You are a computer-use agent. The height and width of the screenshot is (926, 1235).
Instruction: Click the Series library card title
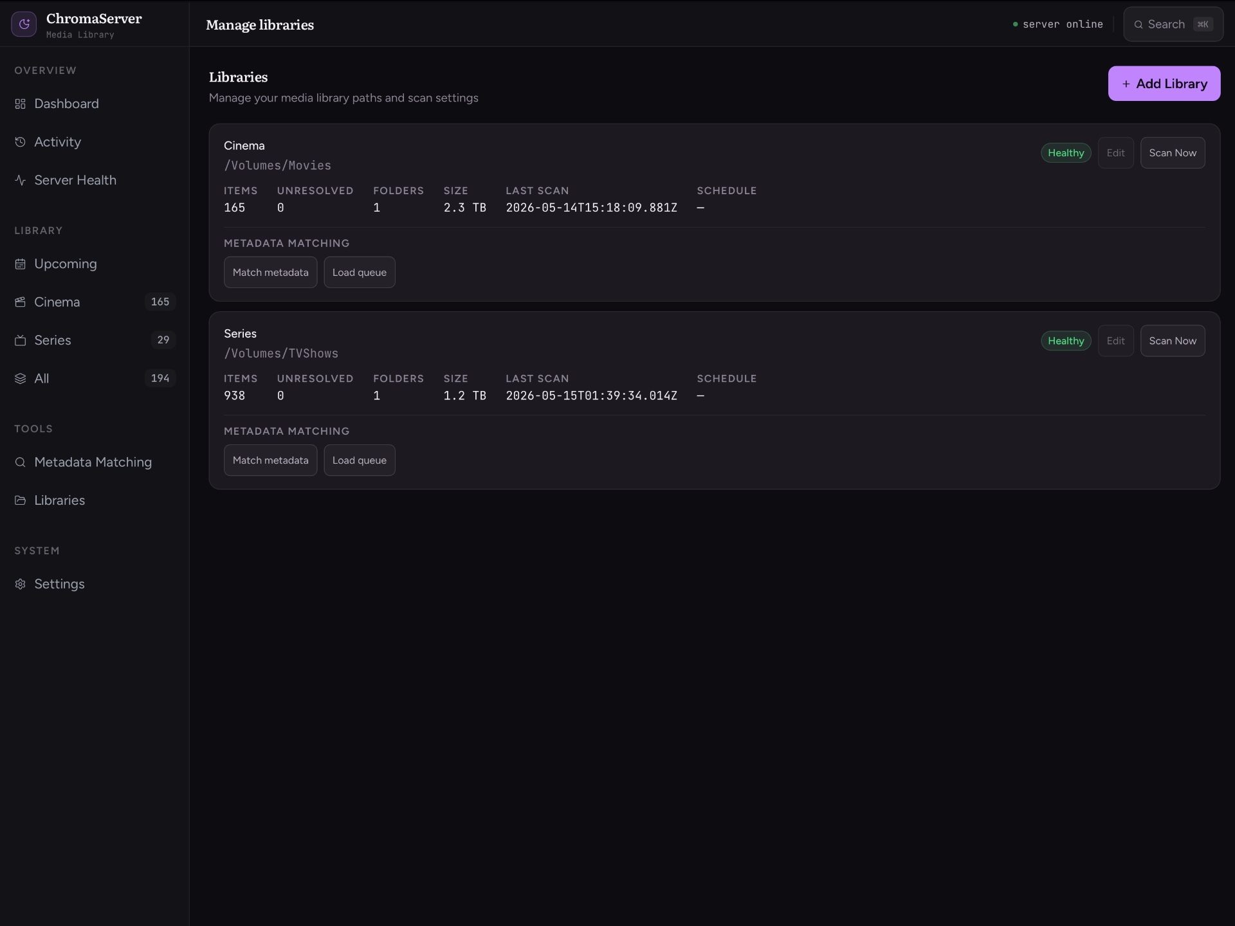pyautogui.click(x=240, y=334)
